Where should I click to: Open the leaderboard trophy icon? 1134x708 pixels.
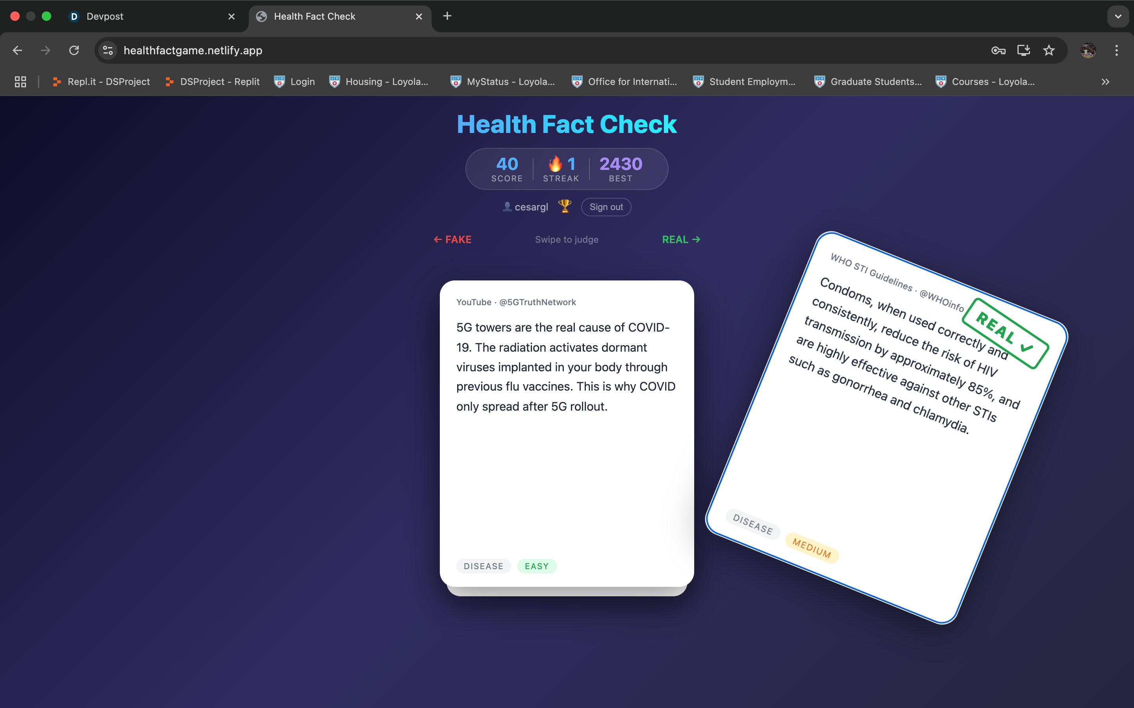(565, 206)
